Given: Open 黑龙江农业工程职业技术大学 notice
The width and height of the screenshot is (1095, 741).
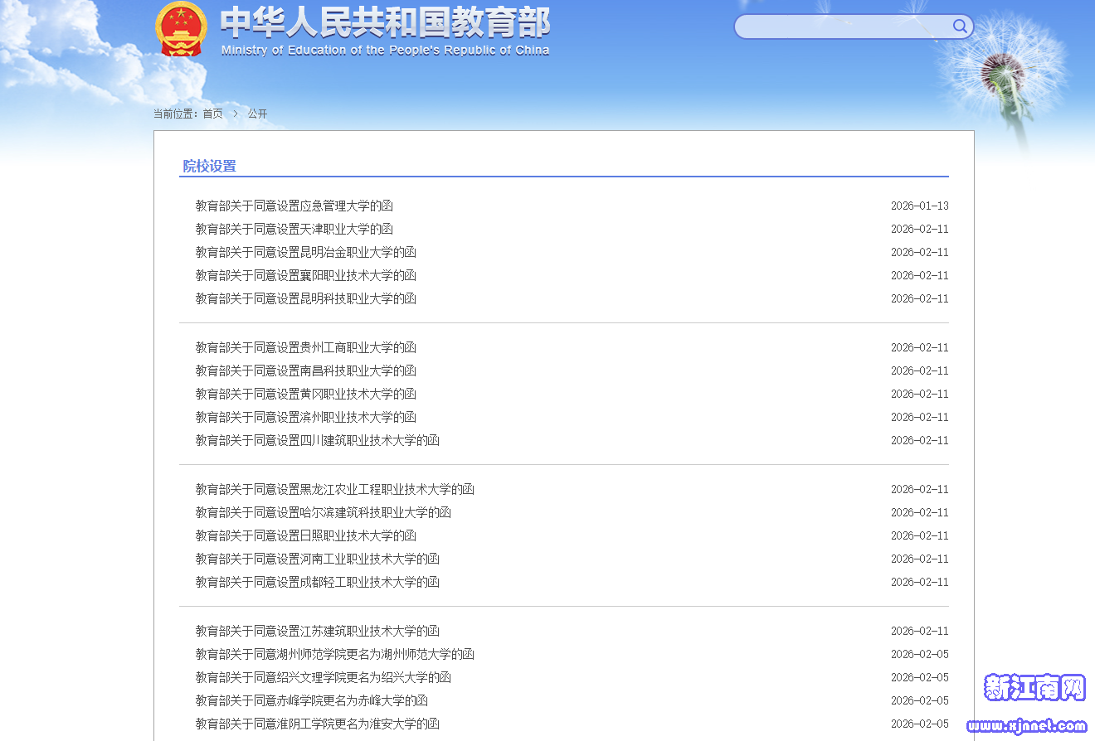Looking at the screenshot, I should [x=334, y=489].
